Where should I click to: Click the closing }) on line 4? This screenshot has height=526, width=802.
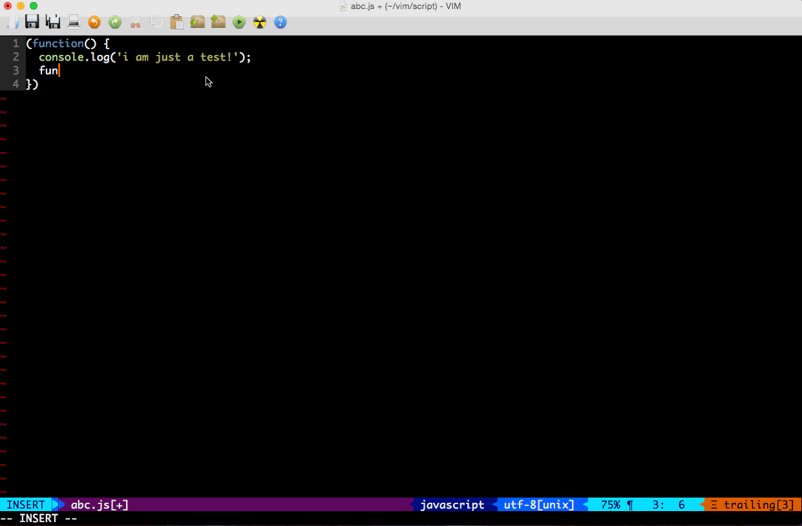tap(32, 84)
